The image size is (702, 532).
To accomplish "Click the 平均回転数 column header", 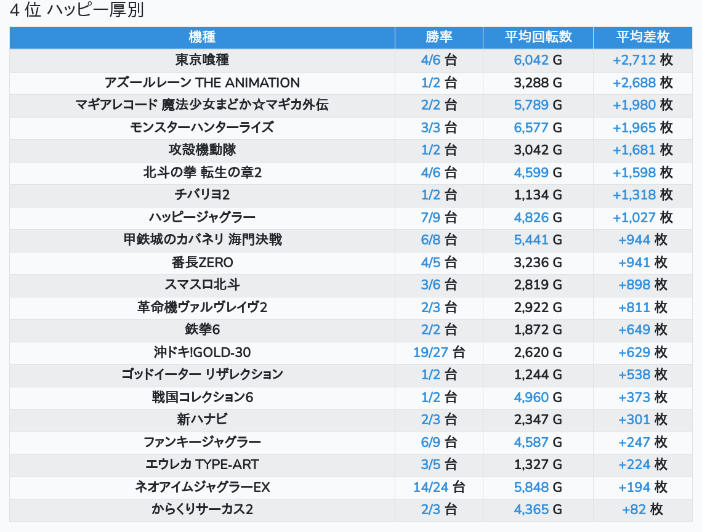I will [x=538, y=37].
